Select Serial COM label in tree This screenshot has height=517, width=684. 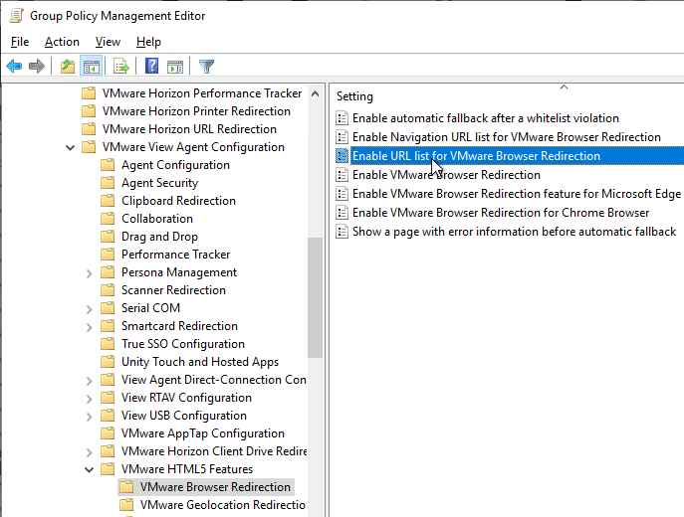pos(150,307)
